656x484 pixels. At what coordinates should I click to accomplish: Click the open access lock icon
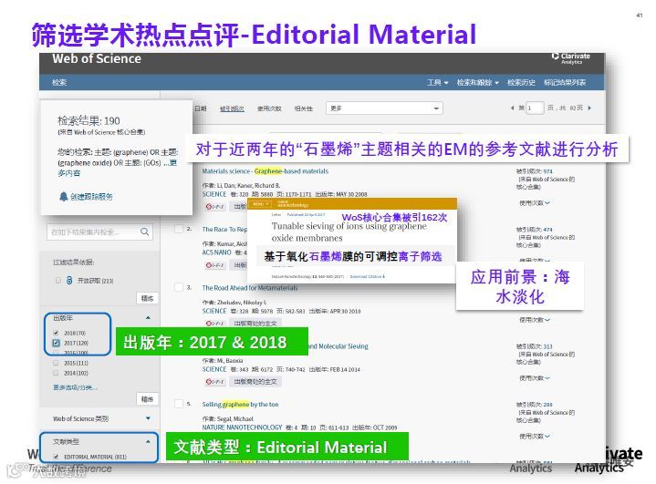[69, 280]
